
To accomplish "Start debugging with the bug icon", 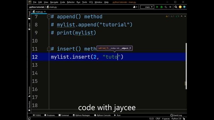I will (x=162, y=7).
